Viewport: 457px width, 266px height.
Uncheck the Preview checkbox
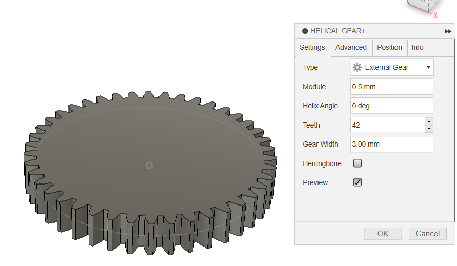click(x=357, y=182)
